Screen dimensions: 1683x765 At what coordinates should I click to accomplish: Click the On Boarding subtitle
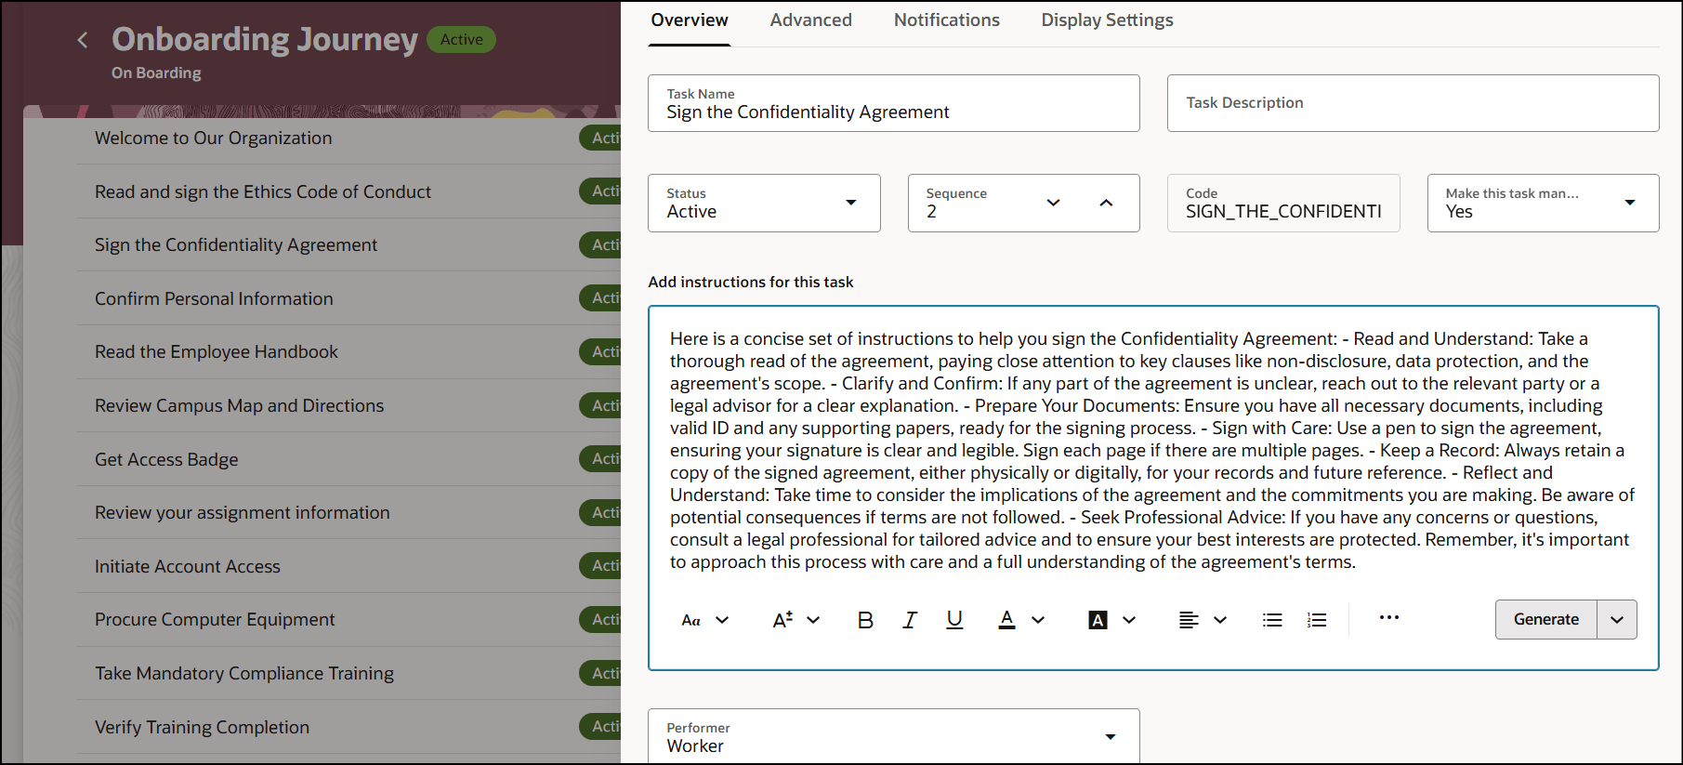[x=156, y=73]
